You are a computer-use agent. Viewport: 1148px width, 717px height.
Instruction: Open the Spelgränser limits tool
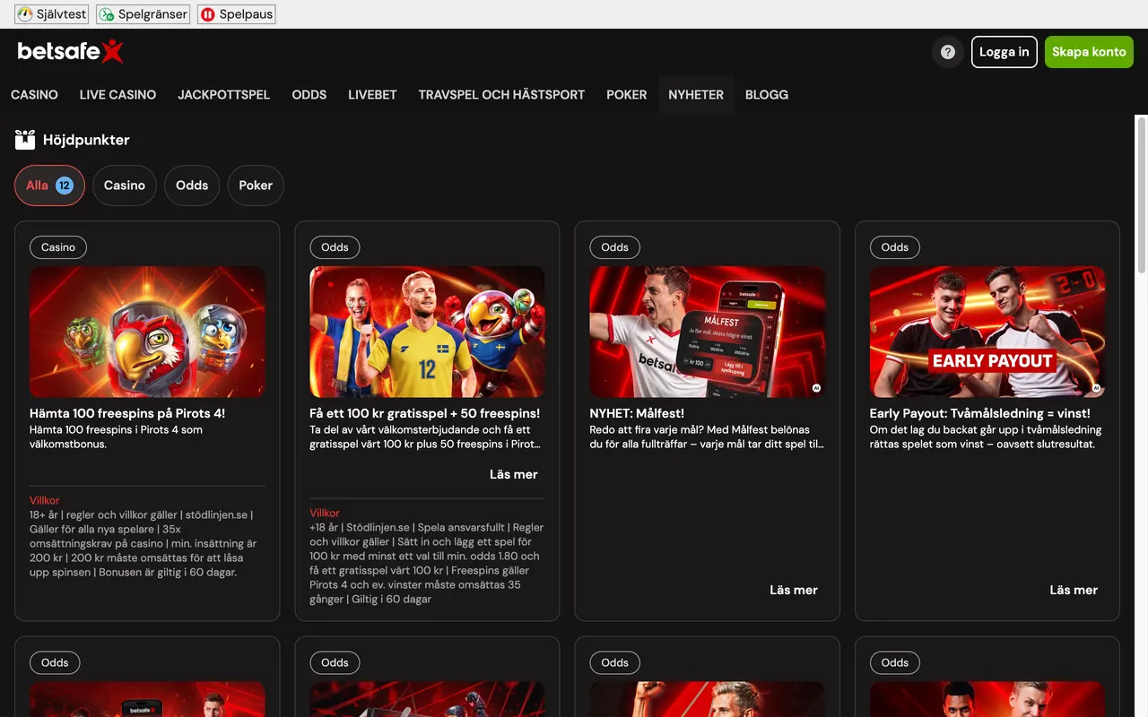click(x=143, y=14)
